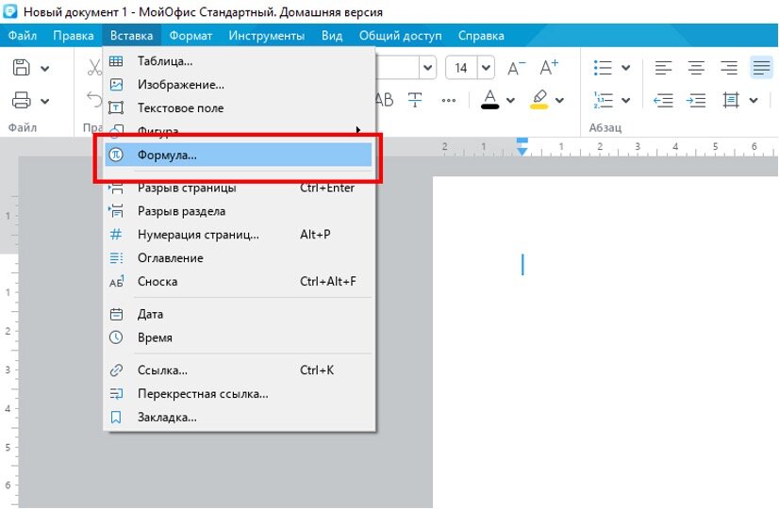This screenshot has height=509, width=779.
Task: Open the Общий доступ menu
Action: coord(401,36)
